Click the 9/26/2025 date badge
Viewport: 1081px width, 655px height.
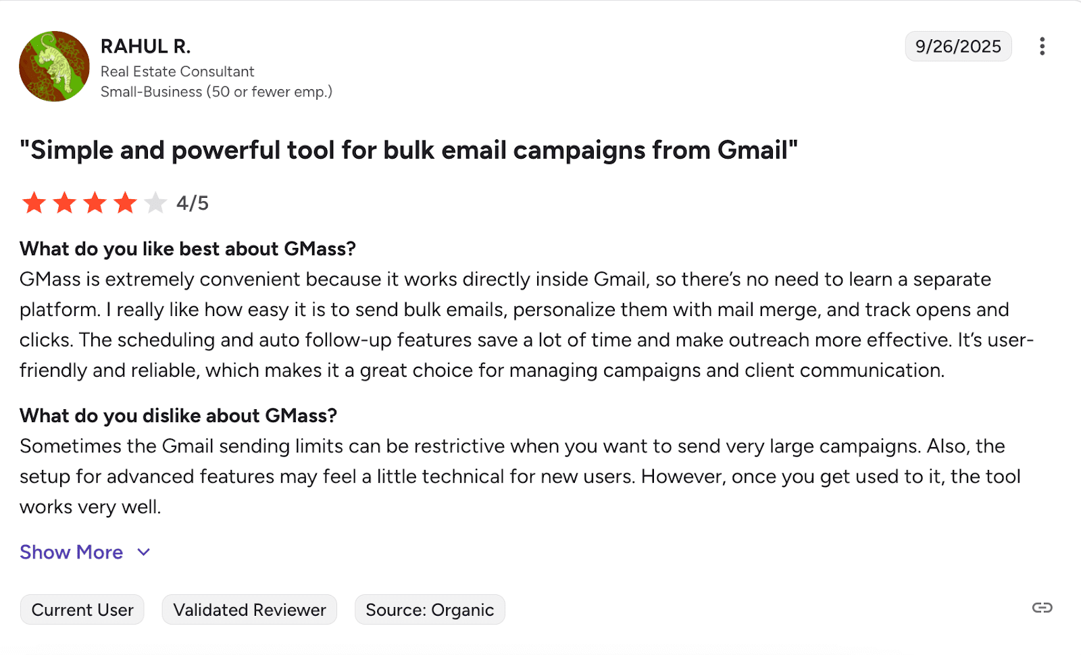957,46
